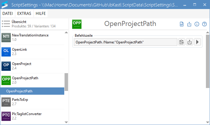The width and height of the screenshot is (210, 125).
Task: Click the help question mark icon
Action: coord(204,24)
